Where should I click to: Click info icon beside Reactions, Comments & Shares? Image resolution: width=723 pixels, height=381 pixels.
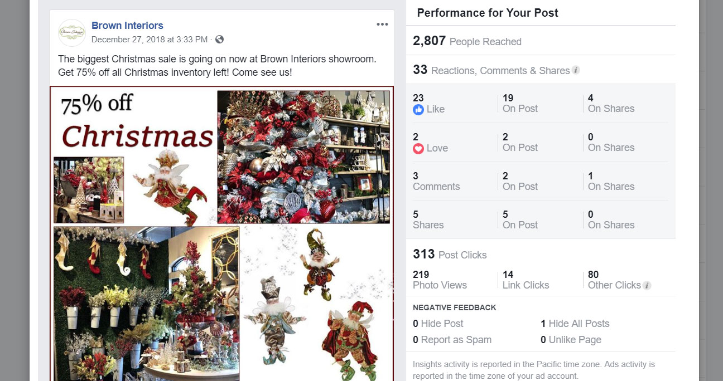576,70
